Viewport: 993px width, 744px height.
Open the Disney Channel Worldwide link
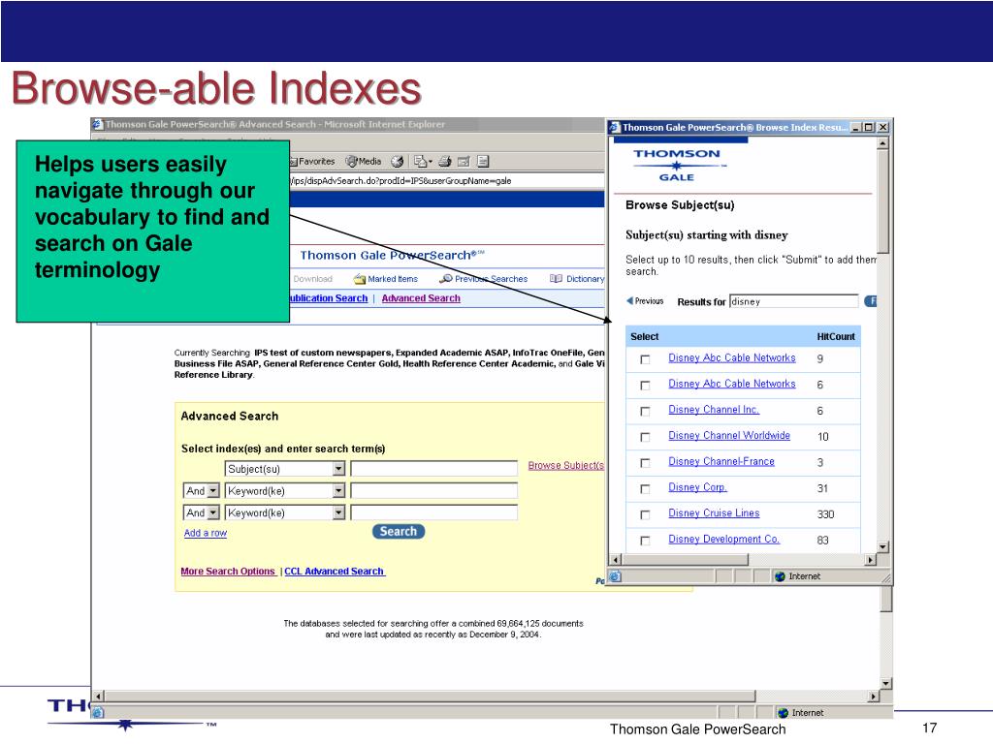tap(729, 435)
